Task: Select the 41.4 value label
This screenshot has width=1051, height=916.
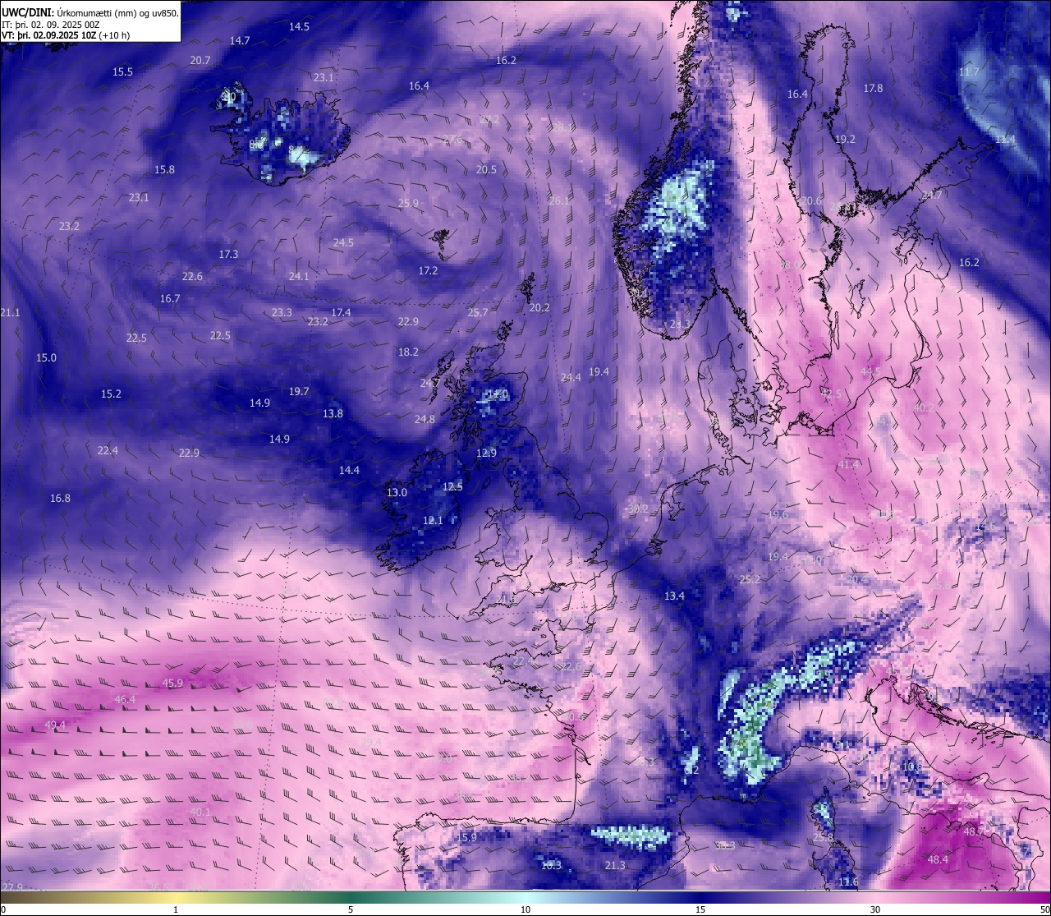Action: click(x=848, y=464)
